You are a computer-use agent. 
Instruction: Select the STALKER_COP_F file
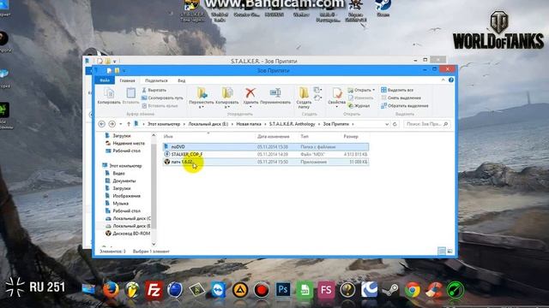pyautogui.click(x=266, y=154)
